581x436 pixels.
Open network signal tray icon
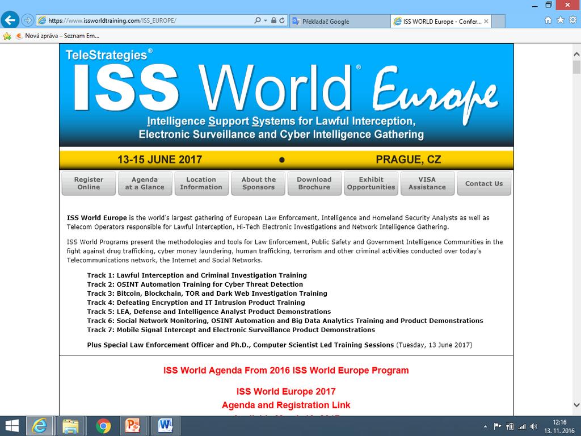click(522, 427)
